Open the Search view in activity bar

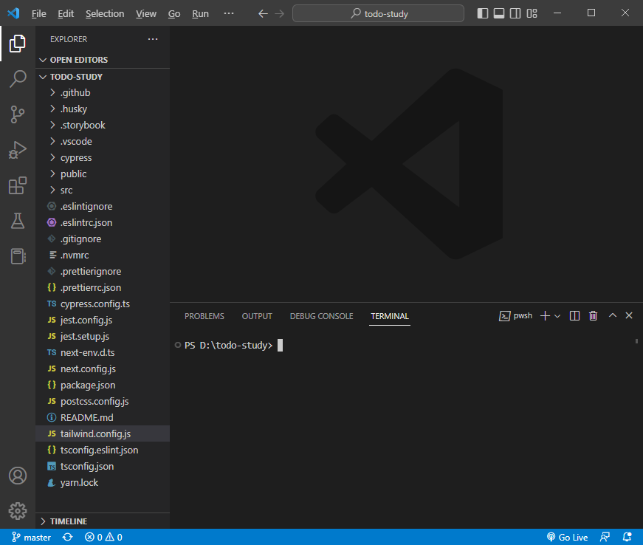pos(17,79)
